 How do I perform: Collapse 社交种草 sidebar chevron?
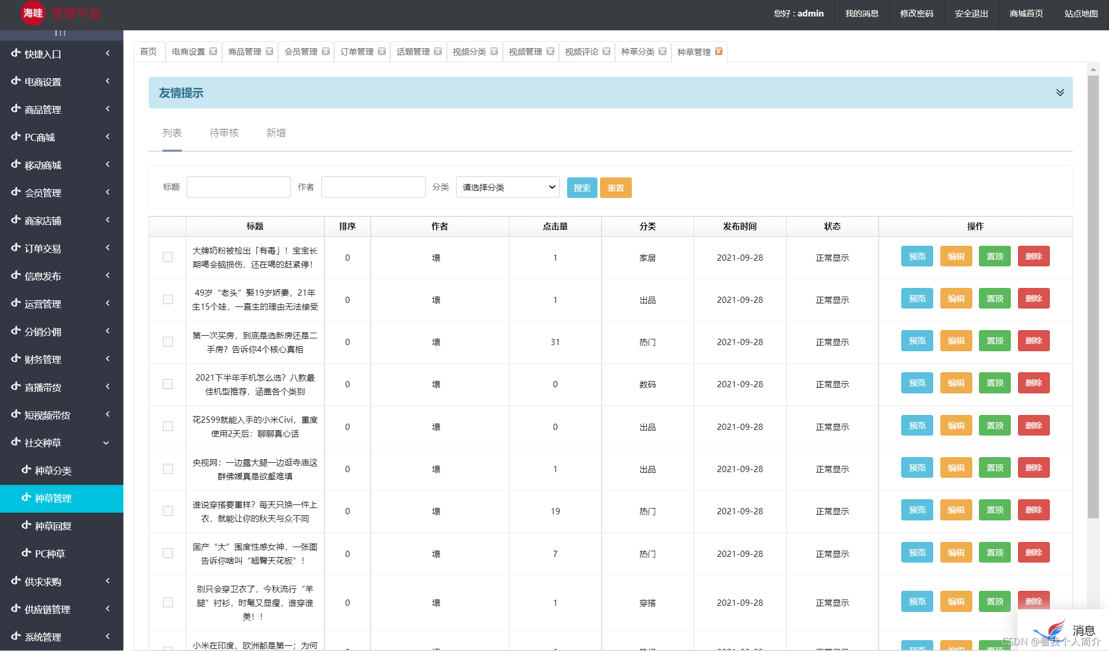tap(106, 443)
